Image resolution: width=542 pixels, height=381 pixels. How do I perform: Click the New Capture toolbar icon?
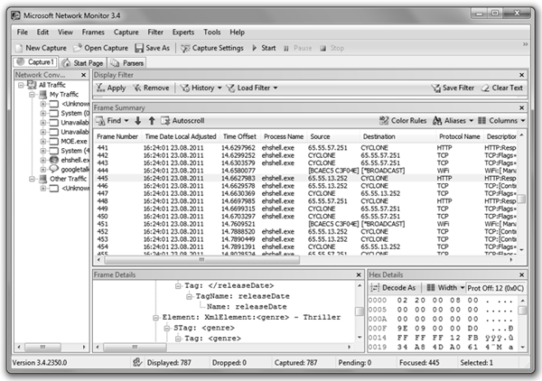(x=19, y=48)
